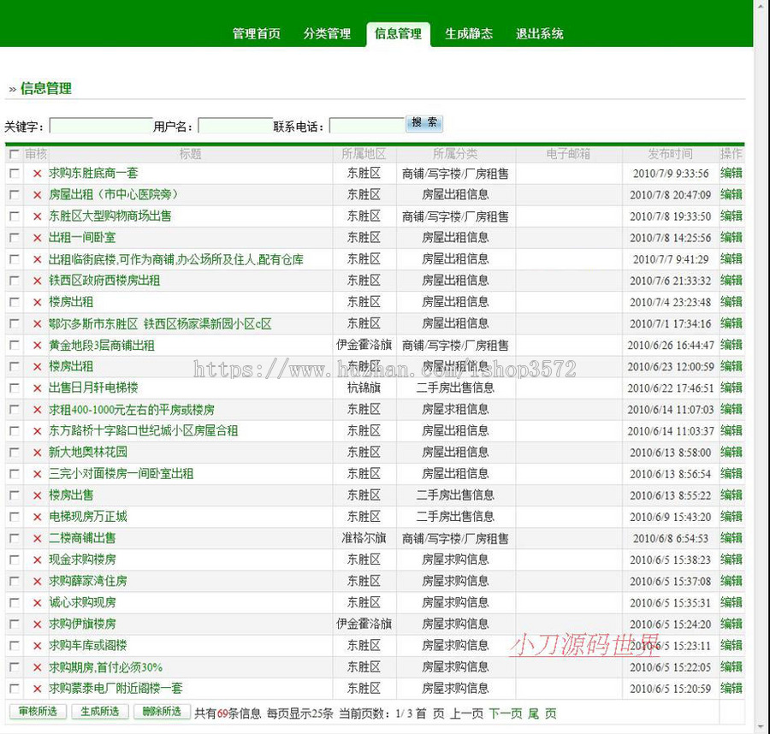Select the checkbox for 现金求购楼房
Viewport: 770px width, 734px height.
click(14, 559)
